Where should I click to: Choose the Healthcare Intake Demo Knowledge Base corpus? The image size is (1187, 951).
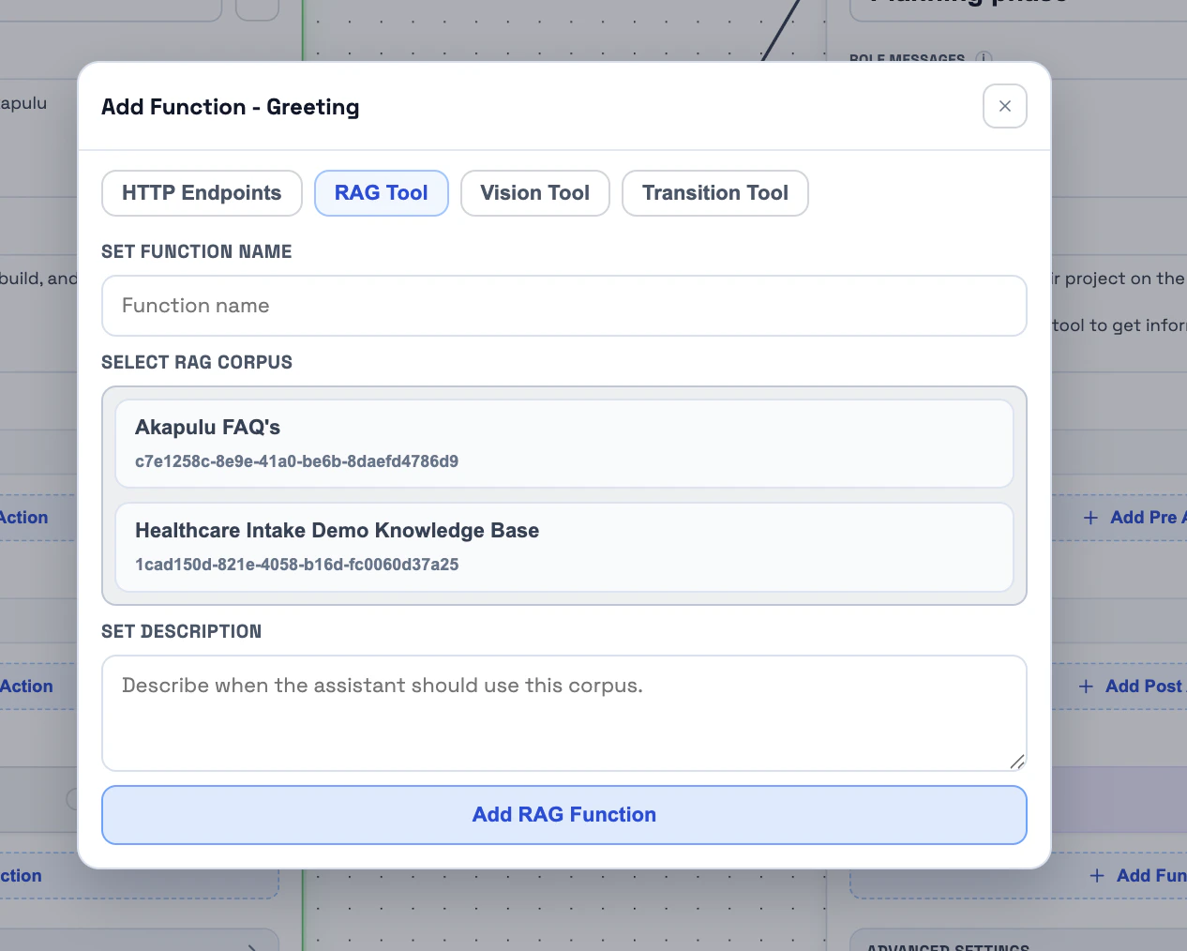(x=563, y=546)
